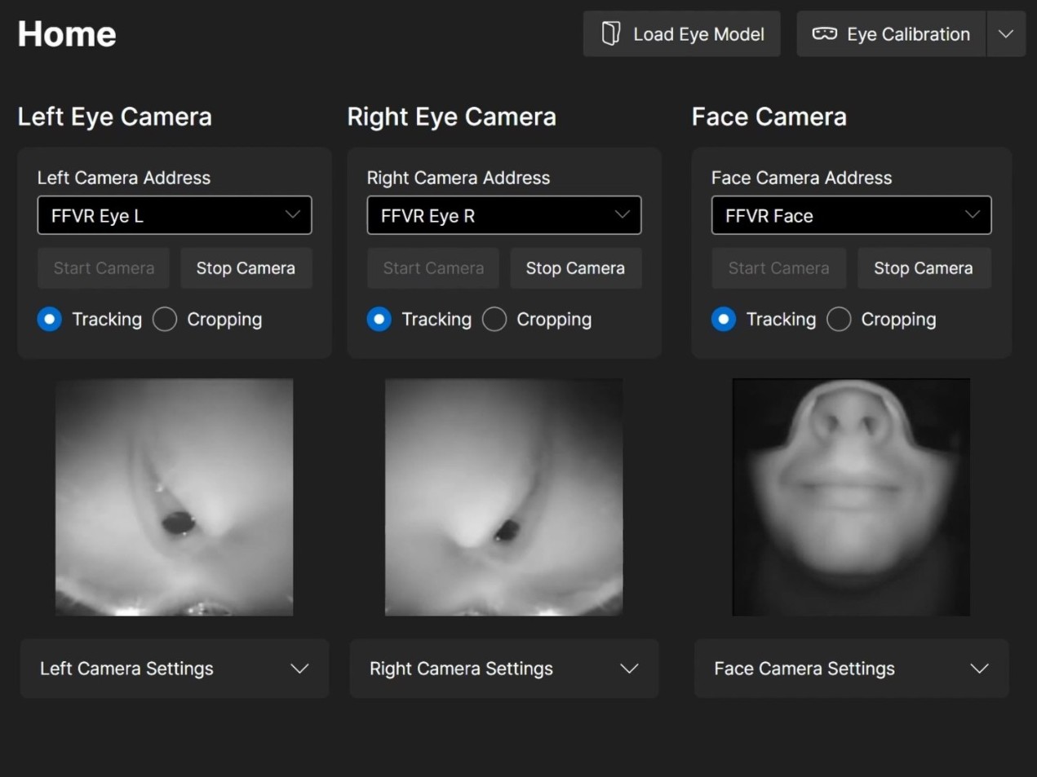Expand Right Camera Settings panel
Image resolution: width=1037 pixels, height=777 pixels.
[x=504, y=669]
